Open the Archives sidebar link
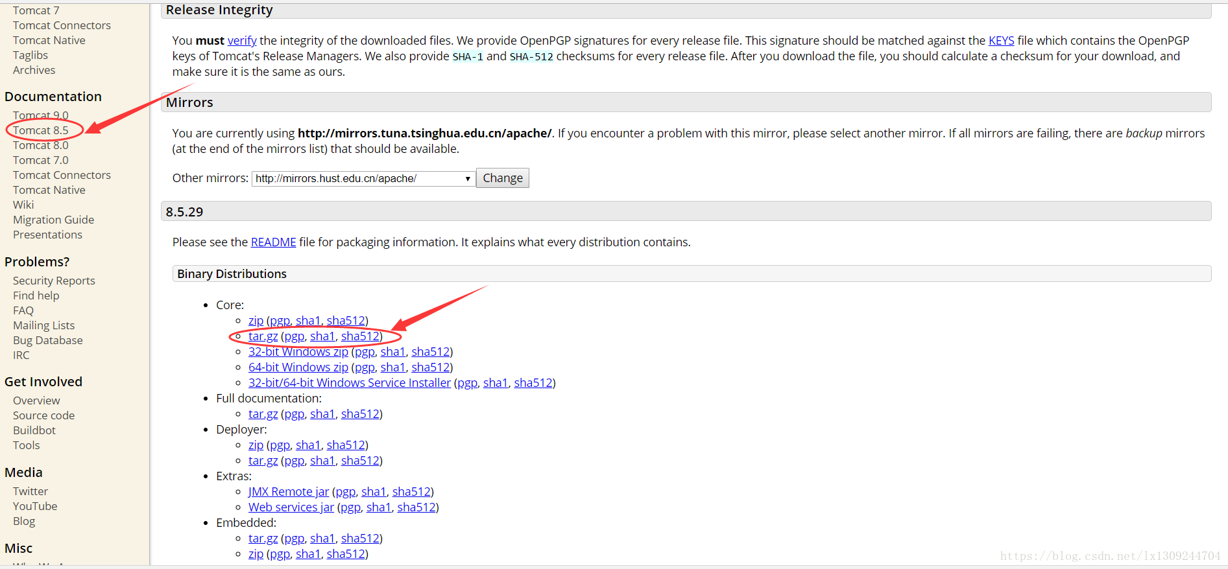The width and height of the screenshot is (1228, 569). click(34, 70)
